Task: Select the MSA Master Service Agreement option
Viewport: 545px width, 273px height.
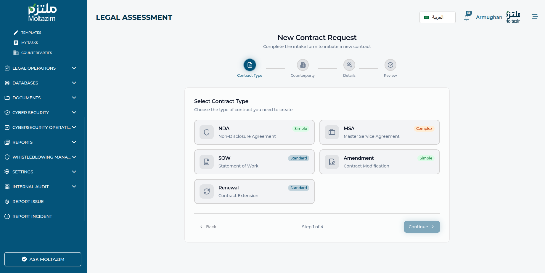Action: 379,132
